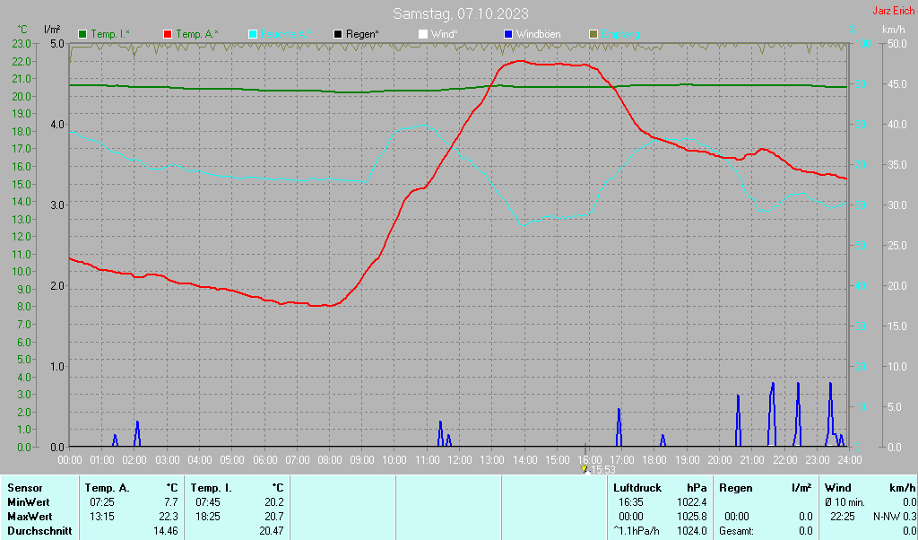Click the 07:25 minimum time for Temp. A.
The height and width of the screenshot is (540, 918).
coord(102,502)
